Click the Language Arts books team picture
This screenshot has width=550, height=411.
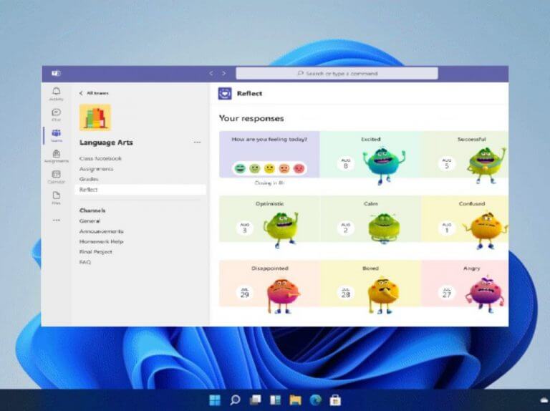[x=95, y=117]
